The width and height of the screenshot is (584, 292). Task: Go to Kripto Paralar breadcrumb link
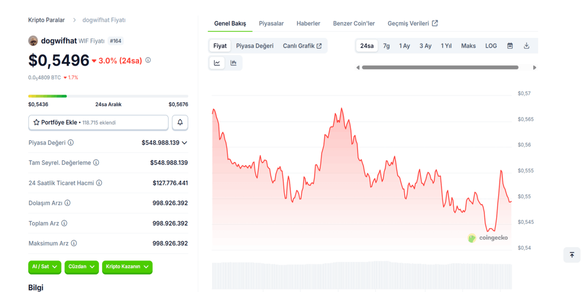coord(46,20)
